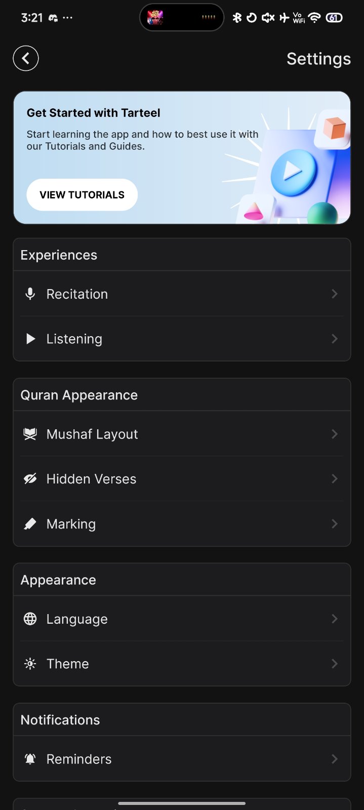Tap the Reminders bell icon

(x=30, y=759)
